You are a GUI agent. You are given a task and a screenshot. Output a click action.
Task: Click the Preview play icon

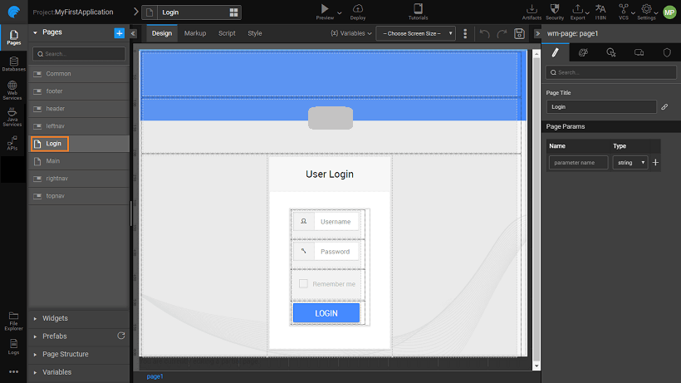coord(325,8)
